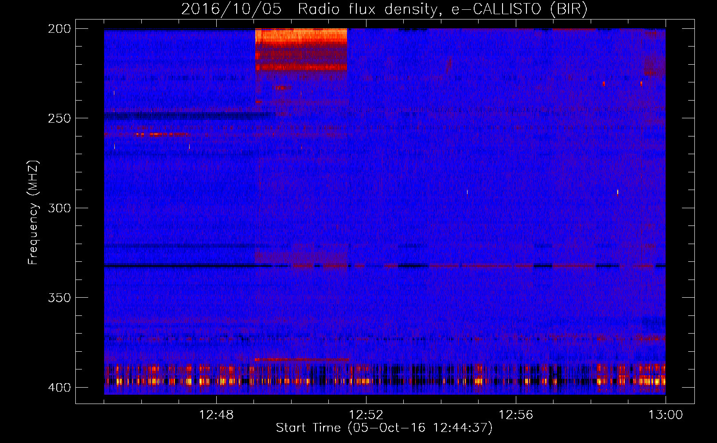
Task: Click the 250 frequency tick label
Action: point(59,118)
